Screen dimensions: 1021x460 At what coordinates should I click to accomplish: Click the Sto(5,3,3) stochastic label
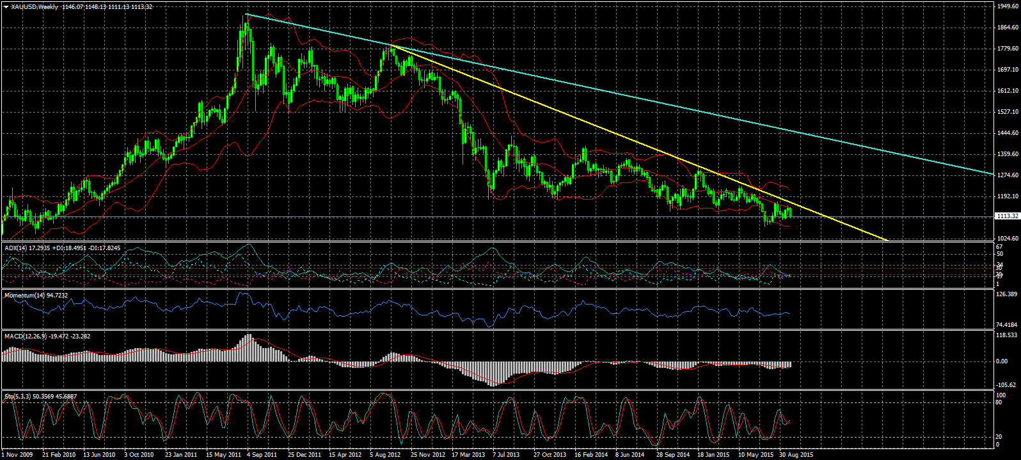pyautogui.click(x=18, y=396)
